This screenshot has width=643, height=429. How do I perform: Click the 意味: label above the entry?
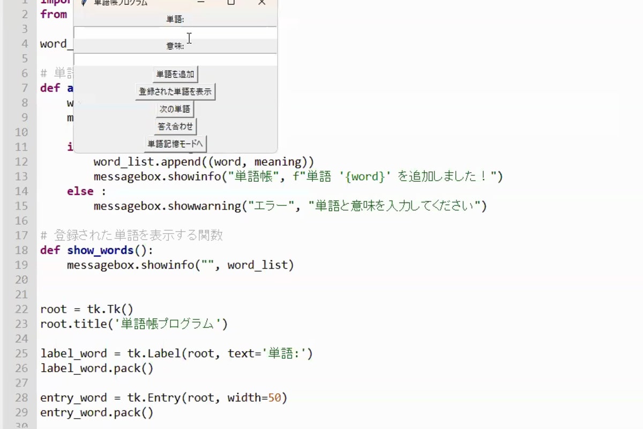[175, 46]
